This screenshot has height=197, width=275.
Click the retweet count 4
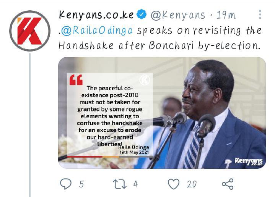[135, 184]
